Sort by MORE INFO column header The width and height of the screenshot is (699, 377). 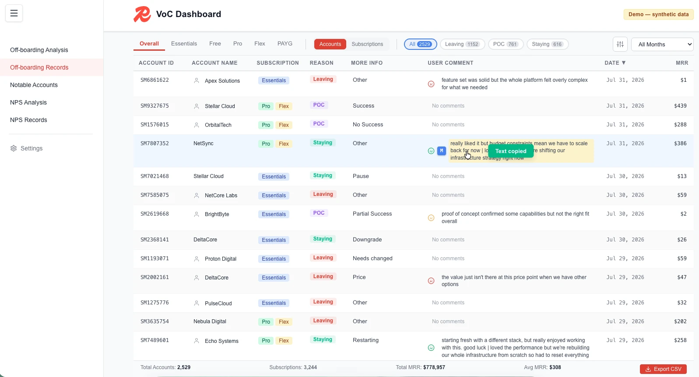coord(367,63)
